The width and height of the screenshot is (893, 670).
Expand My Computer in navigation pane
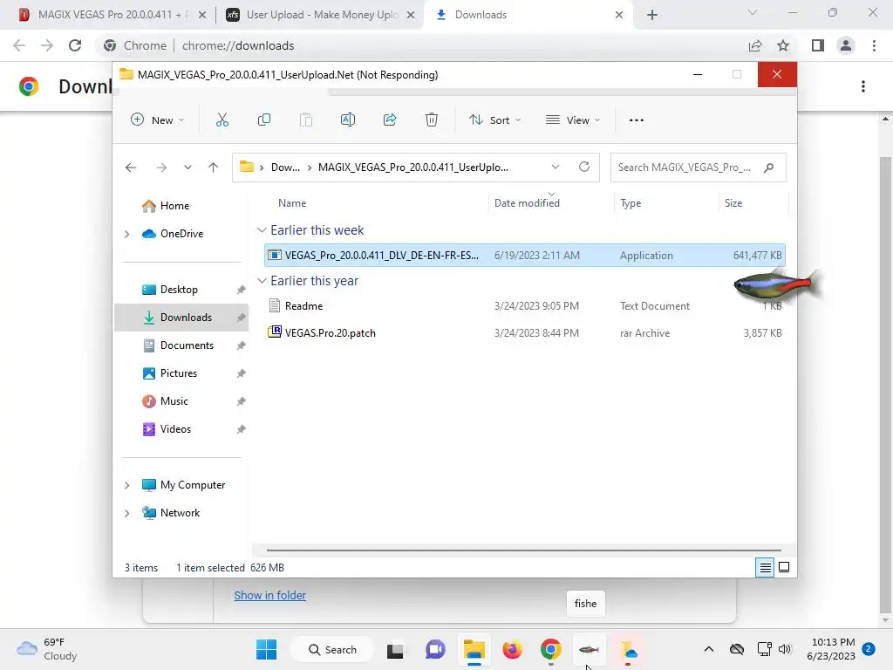127,485
